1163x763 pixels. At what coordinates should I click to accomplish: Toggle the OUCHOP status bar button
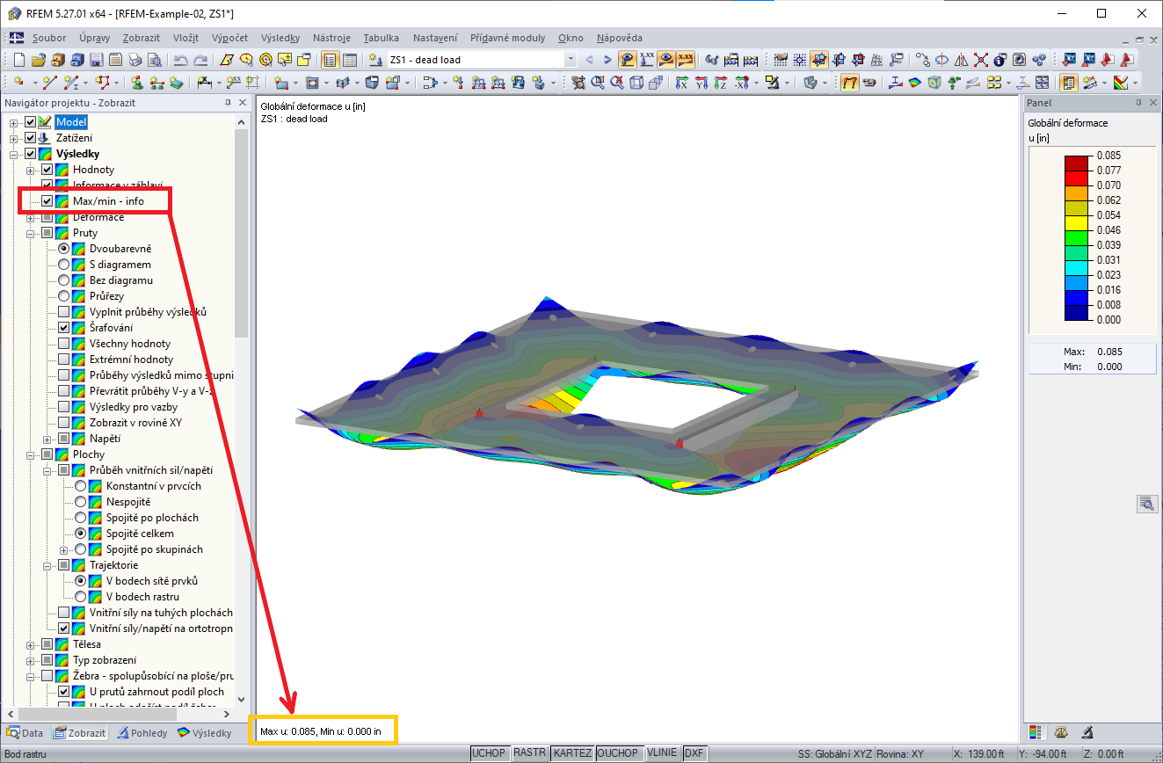point(618,753)
